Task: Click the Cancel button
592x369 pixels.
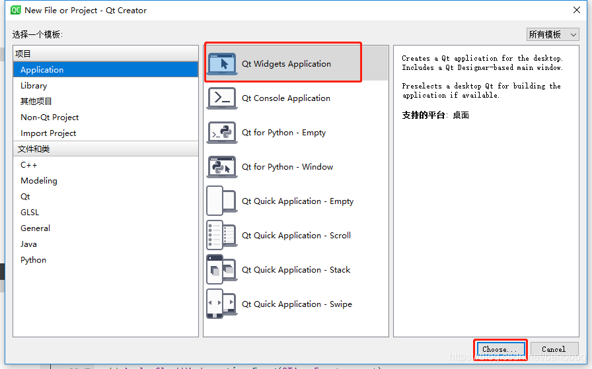Action: coord(554,349)
